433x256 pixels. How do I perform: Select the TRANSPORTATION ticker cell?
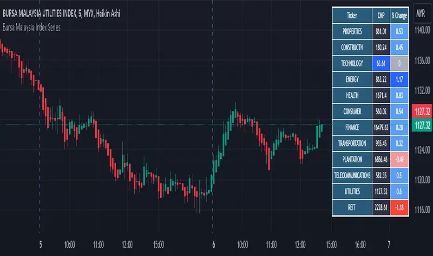tap(352, 144)
